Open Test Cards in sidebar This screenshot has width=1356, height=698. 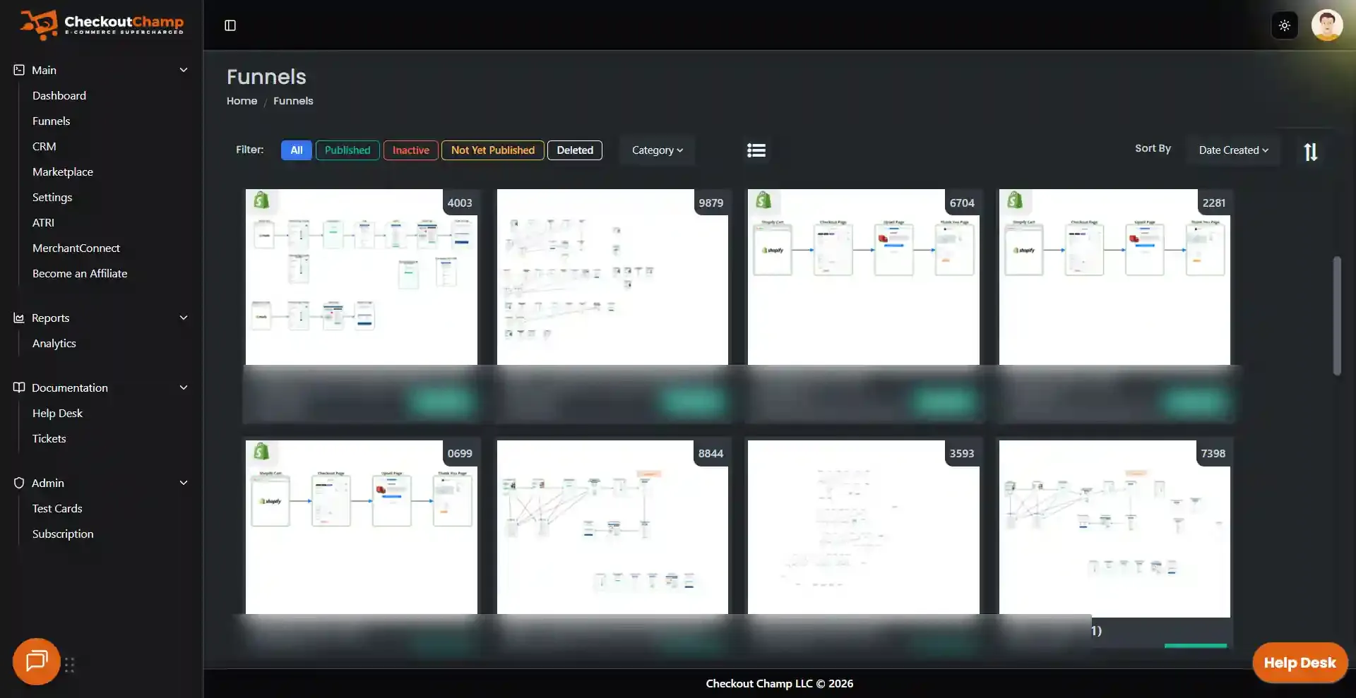(57, 508)
